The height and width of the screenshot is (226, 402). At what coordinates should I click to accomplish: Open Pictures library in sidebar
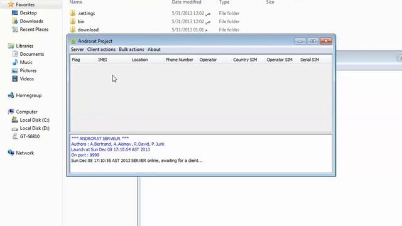pos(28,70)
